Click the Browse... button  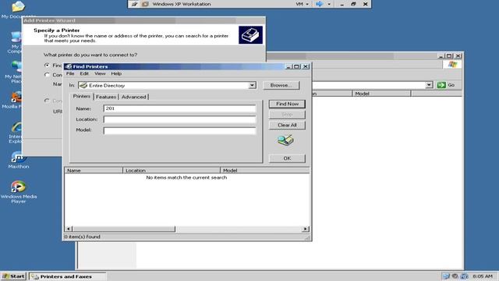tap(281, 85)
